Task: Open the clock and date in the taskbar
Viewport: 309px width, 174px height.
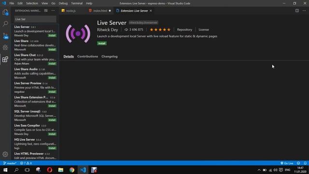Action: coord(300,170)
